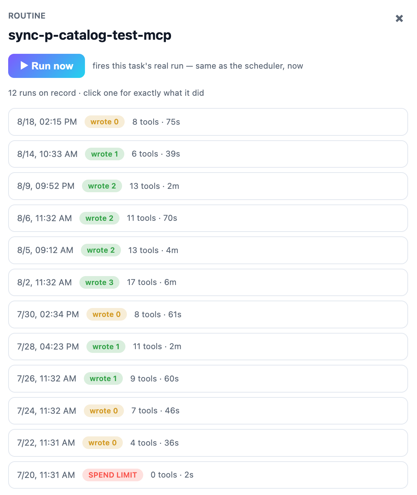417x495 pixels.
Task: Click the Run now button
Action: click(x=46, y=66)
